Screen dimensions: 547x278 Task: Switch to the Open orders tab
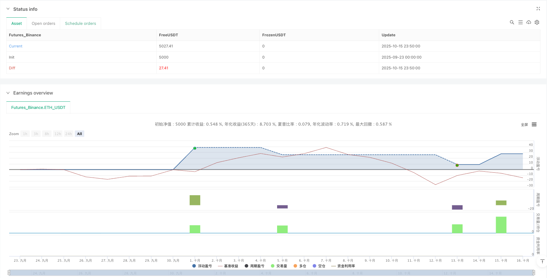pyautogui.click(x=44, y=24)
